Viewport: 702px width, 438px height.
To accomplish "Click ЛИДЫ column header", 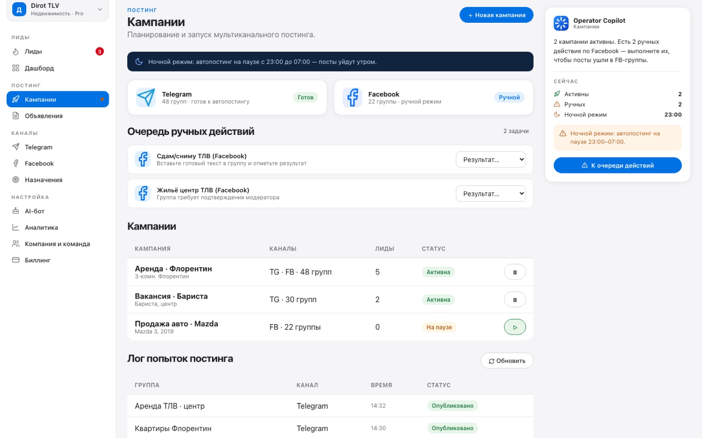I will (384, 248).
